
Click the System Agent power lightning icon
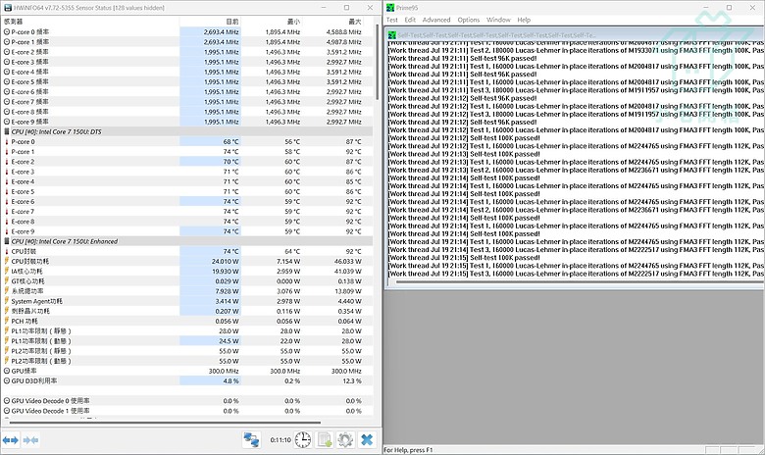coord(7,301)
